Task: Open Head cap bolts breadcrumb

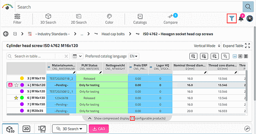Action: click(x=113, y=34)
